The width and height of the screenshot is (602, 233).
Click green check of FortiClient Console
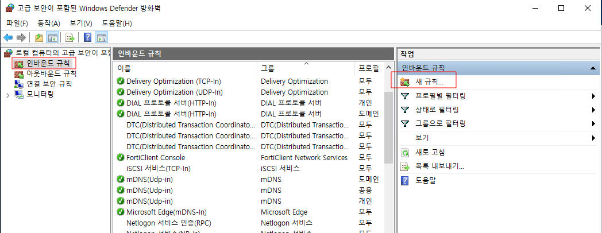[121, 157]
